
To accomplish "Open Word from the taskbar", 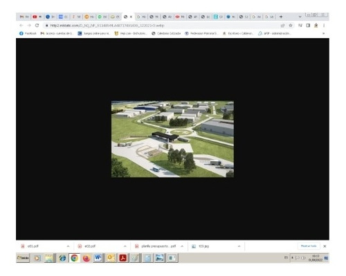I will click(x=98, y=258).
